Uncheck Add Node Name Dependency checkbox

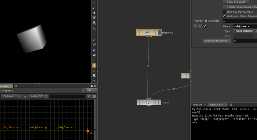click(224, 16)
